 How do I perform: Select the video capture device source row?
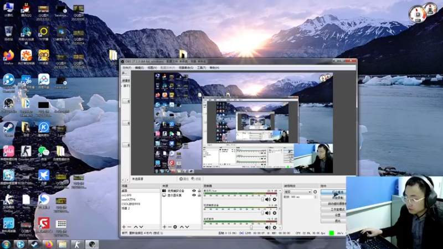182,191
